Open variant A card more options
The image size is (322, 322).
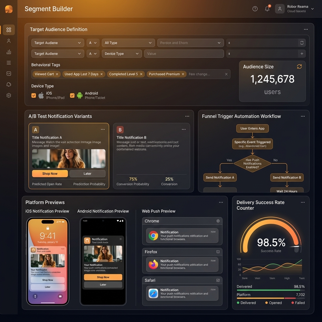103,129
